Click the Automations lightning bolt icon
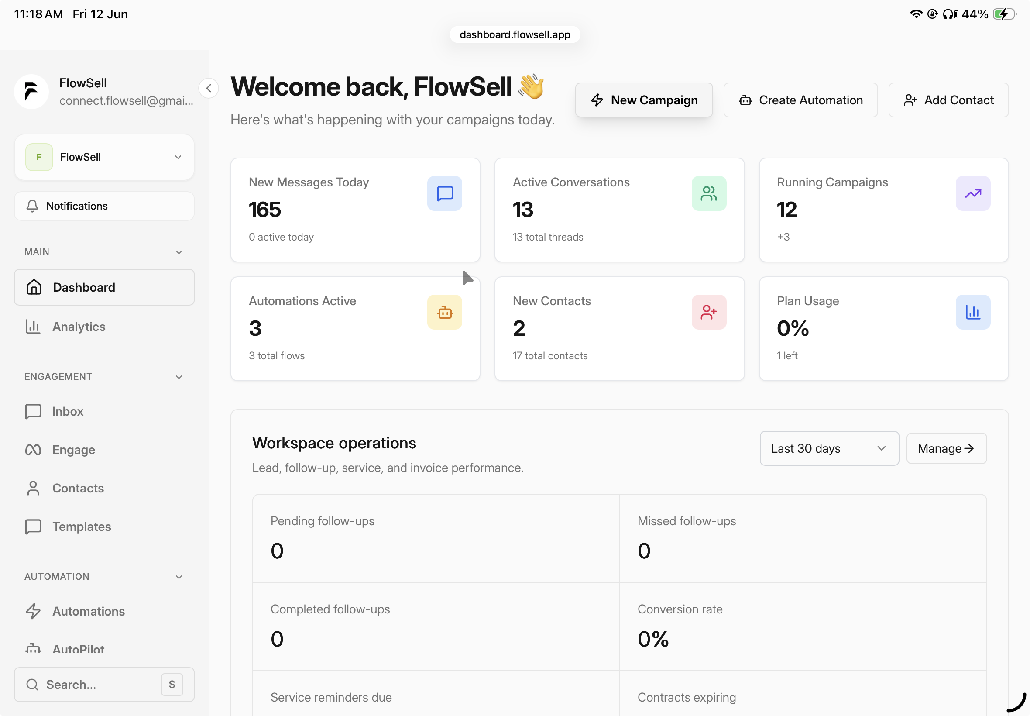This screenshot has width=1030, height=716. 33,611
